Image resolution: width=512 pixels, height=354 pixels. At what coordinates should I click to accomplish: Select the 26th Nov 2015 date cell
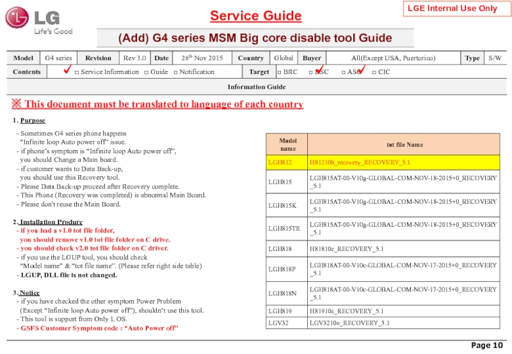coord(202,58)
